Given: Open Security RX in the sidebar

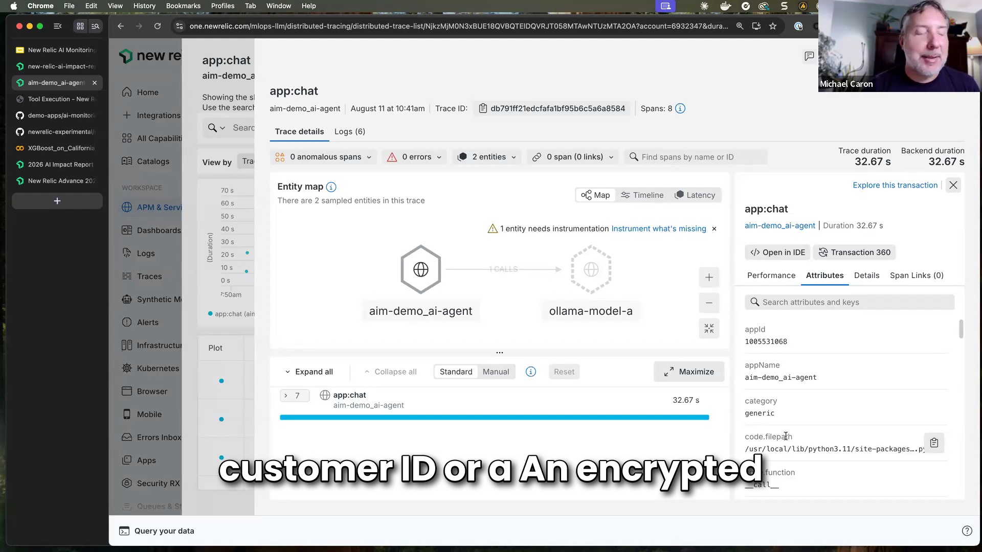Looking at the screenshot, I should pos(151,484).
